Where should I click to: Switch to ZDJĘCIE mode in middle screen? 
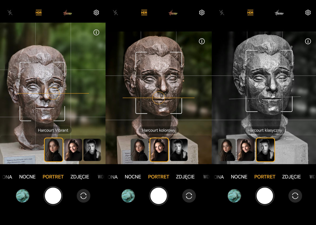pos(185,177)
